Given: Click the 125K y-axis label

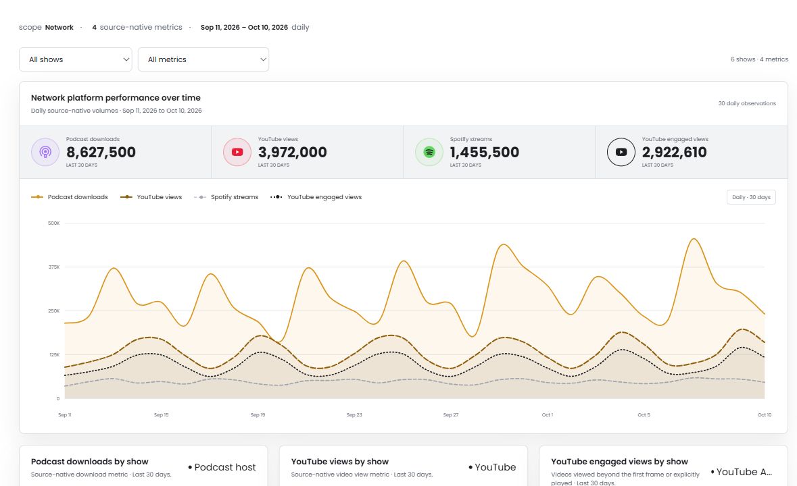Looking at the screenshot, I should (54, 355).
